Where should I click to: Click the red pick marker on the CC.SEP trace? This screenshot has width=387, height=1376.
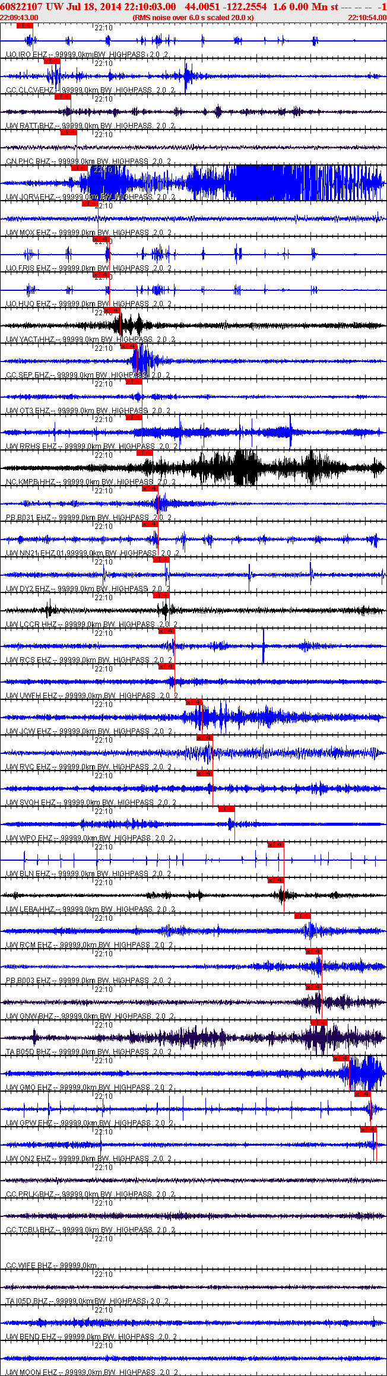tap(128, 346)
